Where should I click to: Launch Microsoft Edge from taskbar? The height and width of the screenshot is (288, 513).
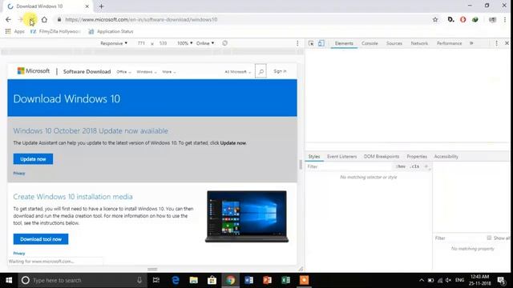point(176,280)
